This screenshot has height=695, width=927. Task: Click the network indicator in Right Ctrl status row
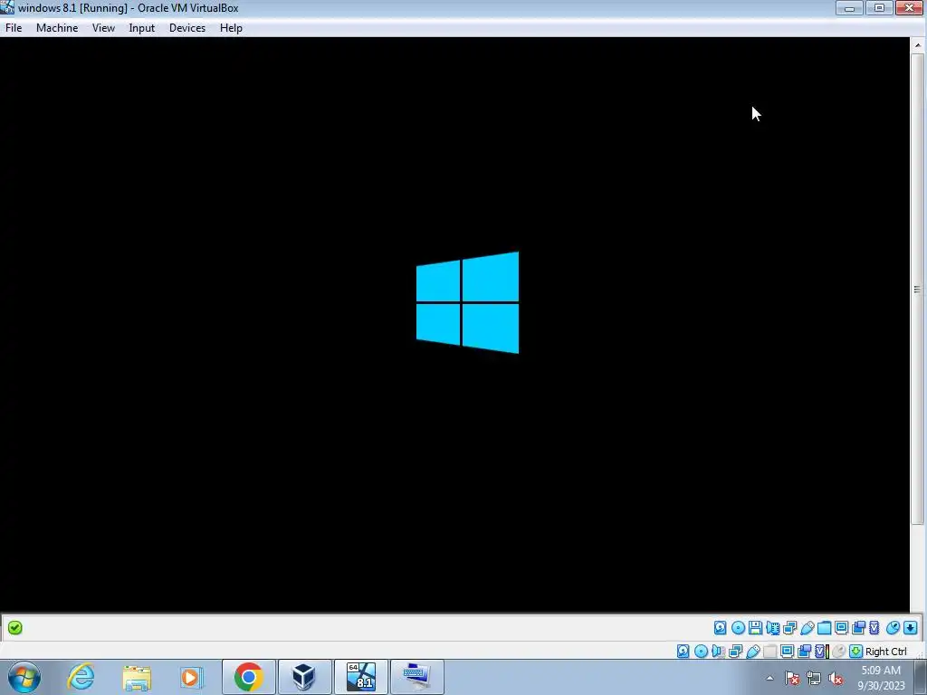[x=735, y=652]
